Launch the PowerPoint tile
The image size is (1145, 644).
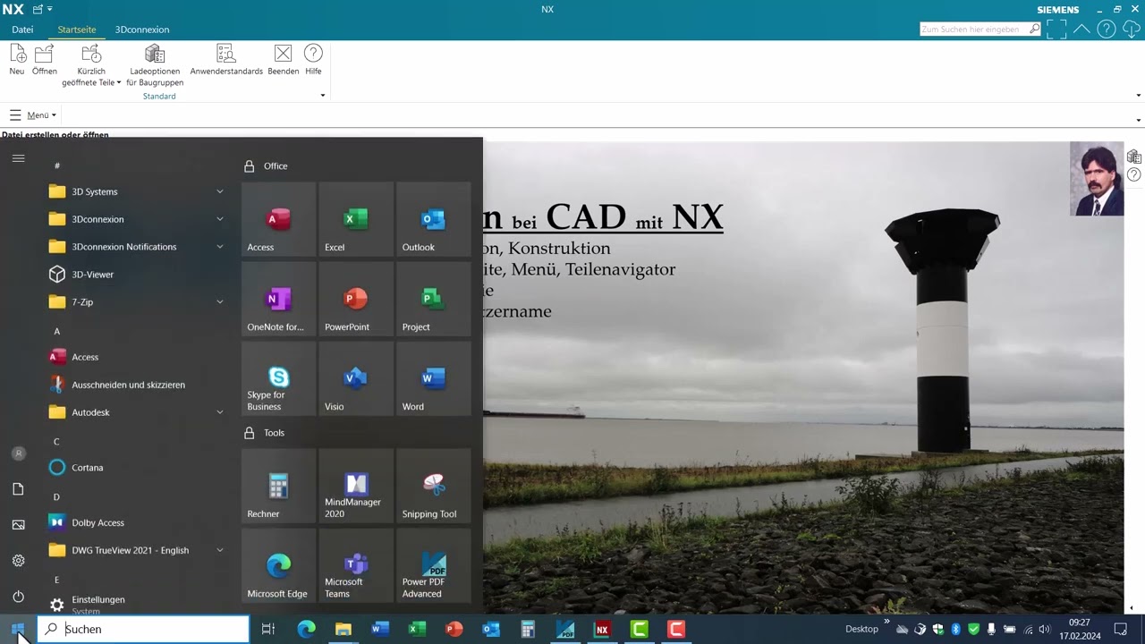click(x=356, y=299)
